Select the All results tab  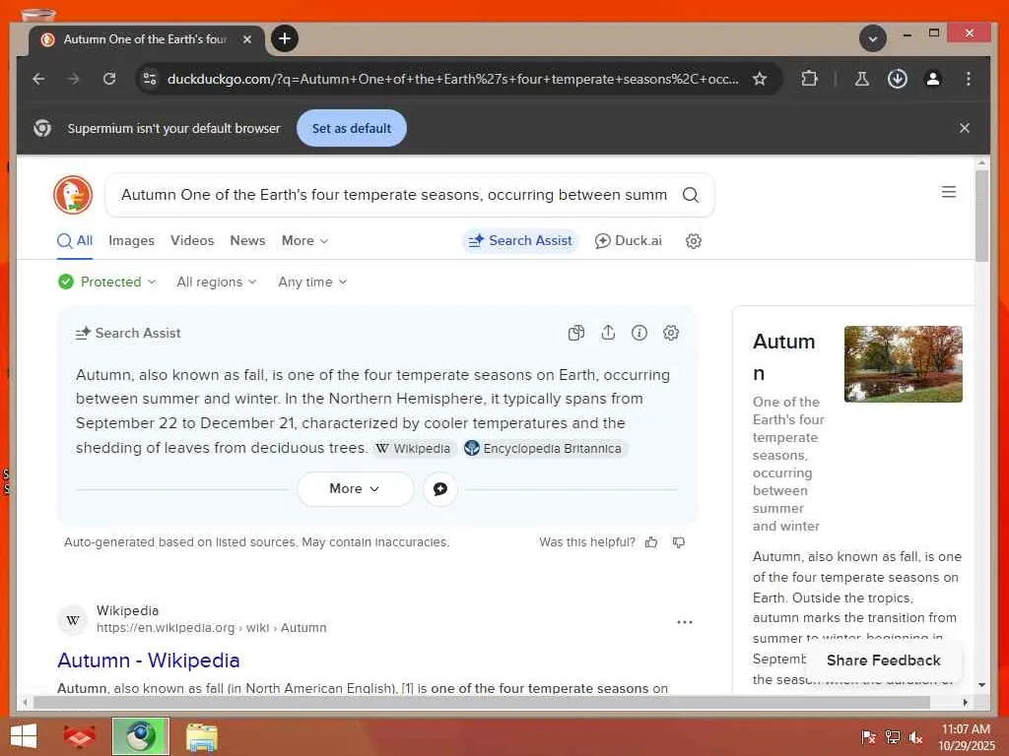tap(75, 241)
